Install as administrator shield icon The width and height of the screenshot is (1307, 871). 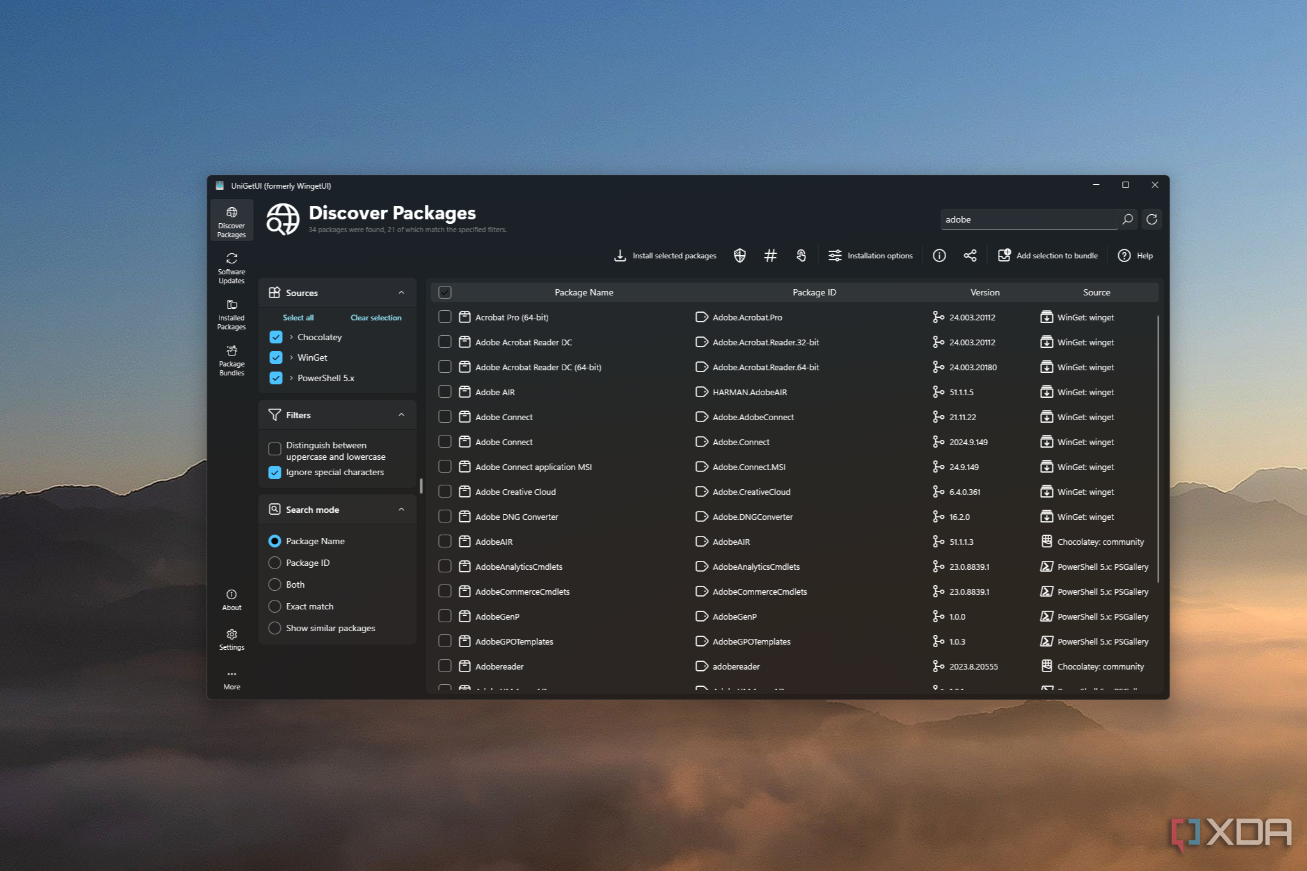pyautogui.click(x=740, y=256)
